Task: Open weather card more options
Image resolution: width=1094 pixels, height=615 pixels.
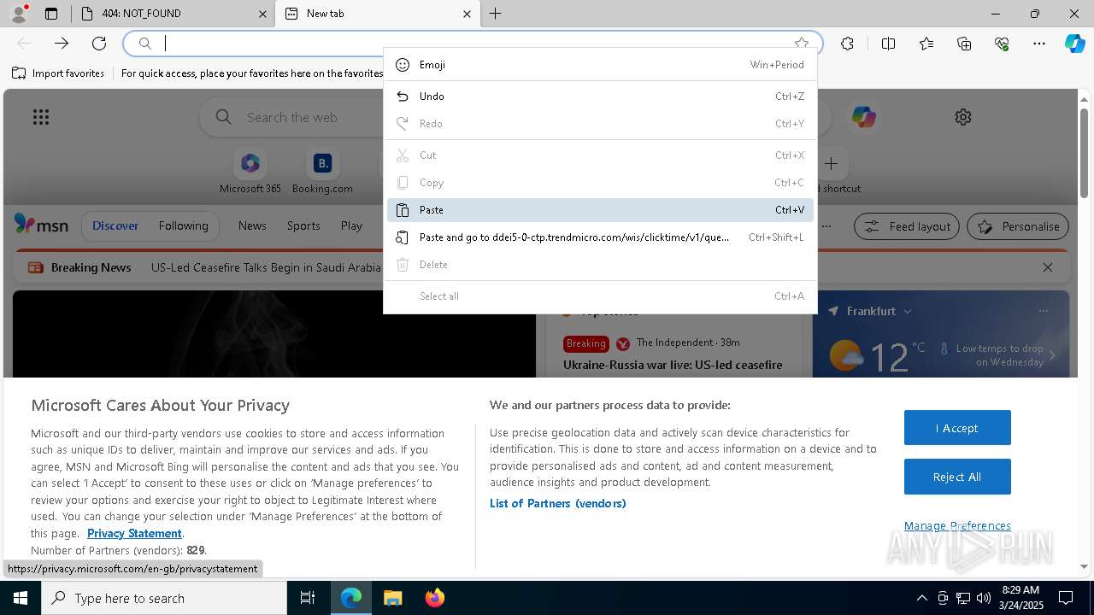Action: click(1044, 311)
